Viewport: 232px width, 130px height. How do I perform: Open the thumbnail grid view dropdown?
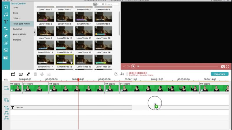pos(95,4)
